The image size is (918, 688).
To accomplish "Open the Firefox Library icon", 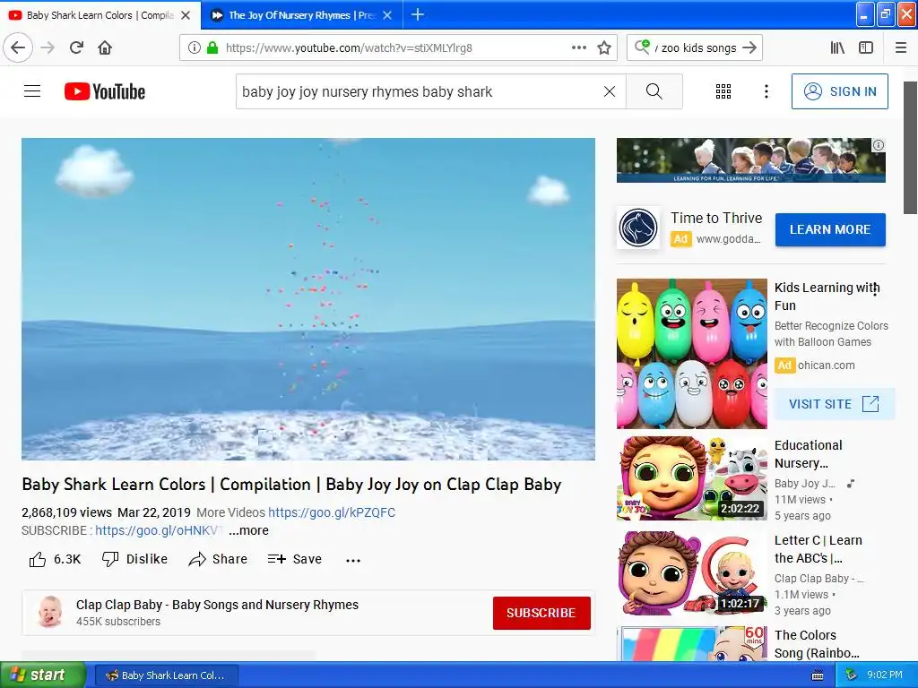I will 837,47.
